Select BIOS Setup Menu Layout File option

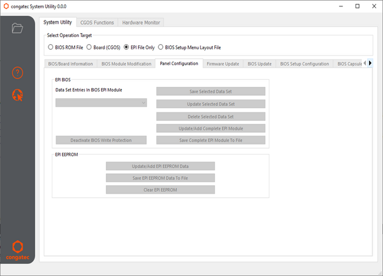coord(161,47)
